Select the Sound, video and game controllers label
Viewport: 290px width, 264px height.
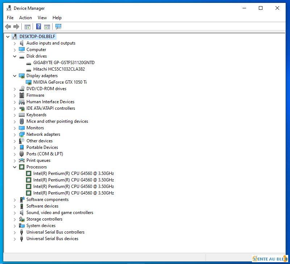[x=60, y=213]
